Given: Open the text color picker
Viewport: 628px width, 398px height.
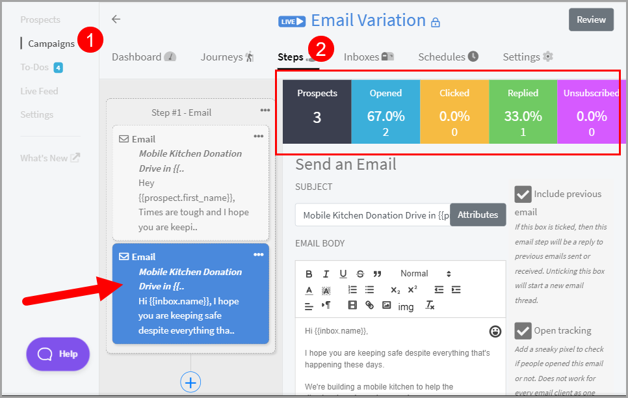Looking at the screenshot, I should click(309, 289).
